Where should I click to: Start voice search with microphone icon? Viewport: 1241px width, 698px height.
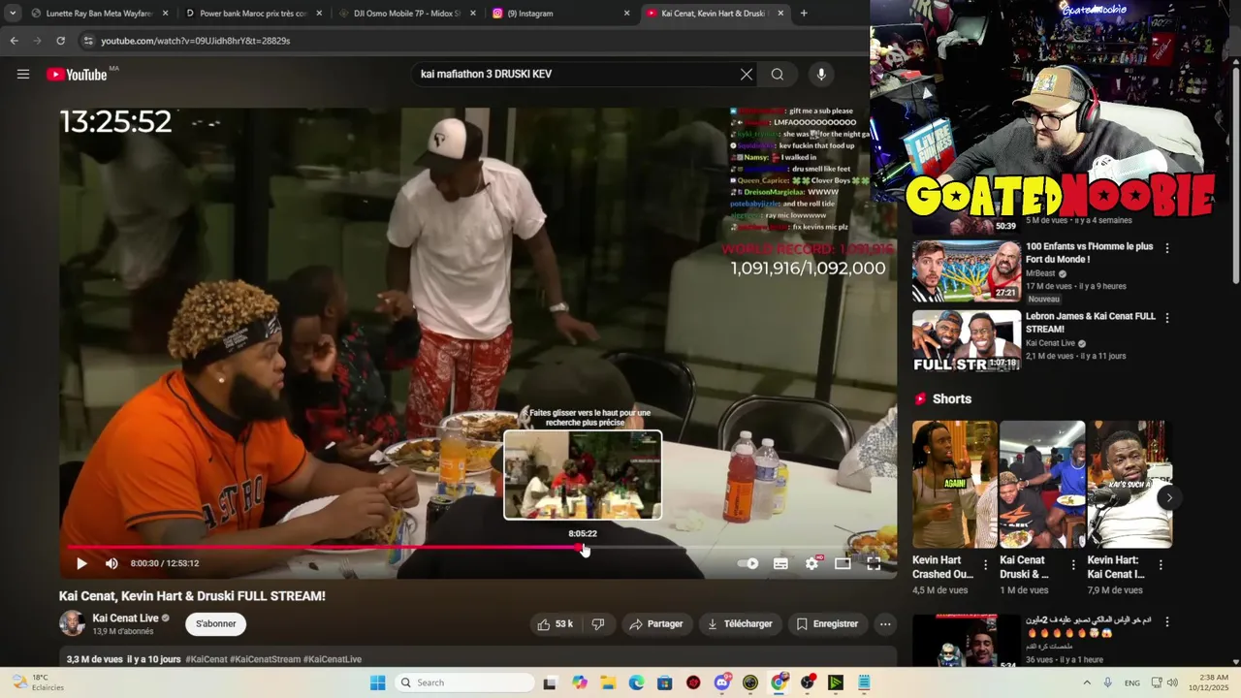pos(821,75)
